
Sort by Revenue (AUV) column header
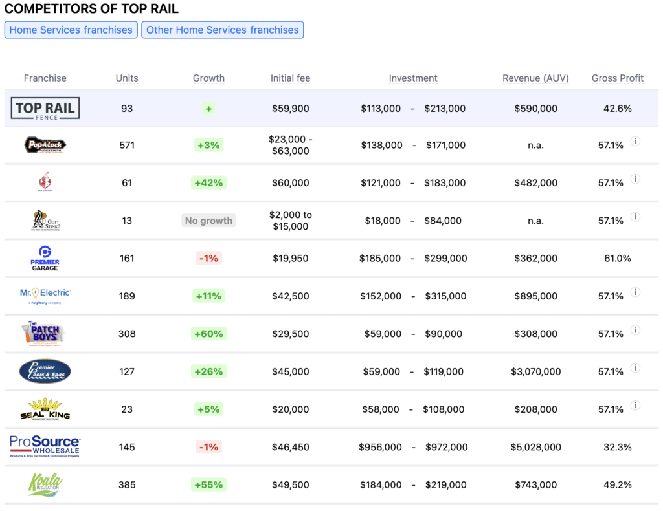(x=535, y=78)
